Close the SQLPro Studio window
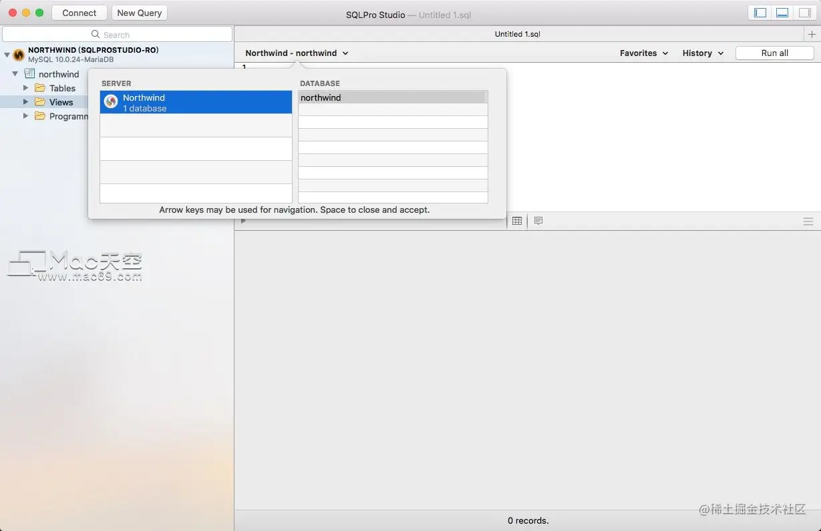Screen dimensions: 821x531 13,13
